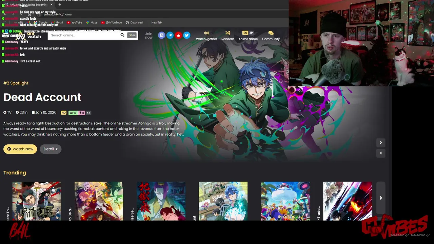Open the Filter search options
Screen dimensions: 434x244
[x=132, y=35]
